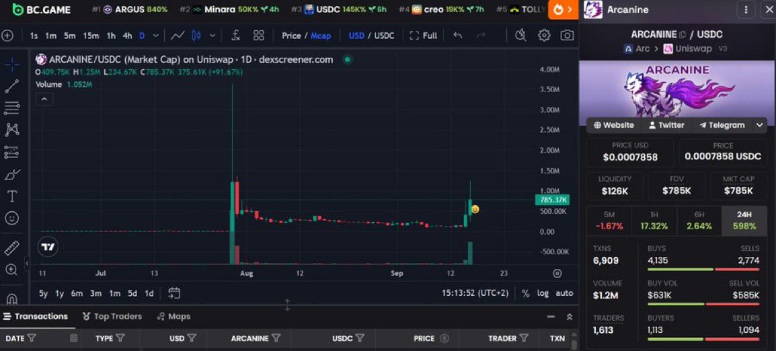Viewport: 776px width, 351px height.
Task: Open the emoji sticker tool
Action: 12,218
